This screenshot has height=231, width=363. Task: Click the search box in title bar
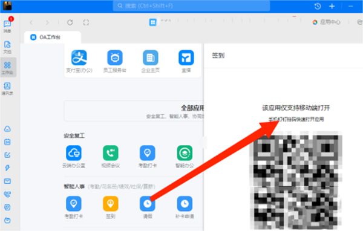[x=191, y=6]
